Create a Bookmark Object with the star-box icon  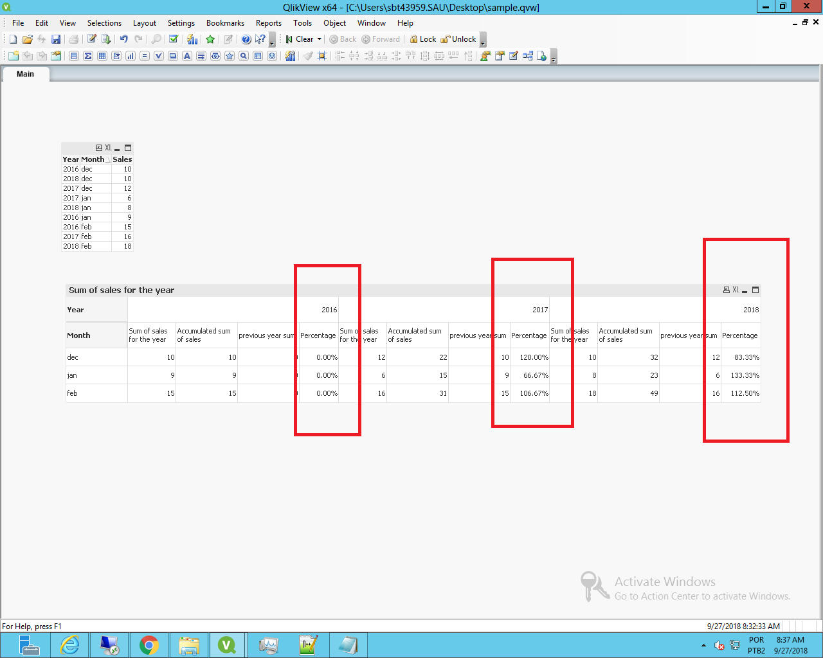(230, 56)
